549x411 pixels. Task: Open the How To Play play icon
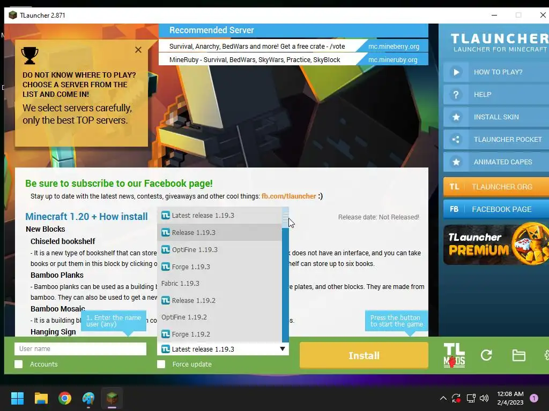click(456, 72)
